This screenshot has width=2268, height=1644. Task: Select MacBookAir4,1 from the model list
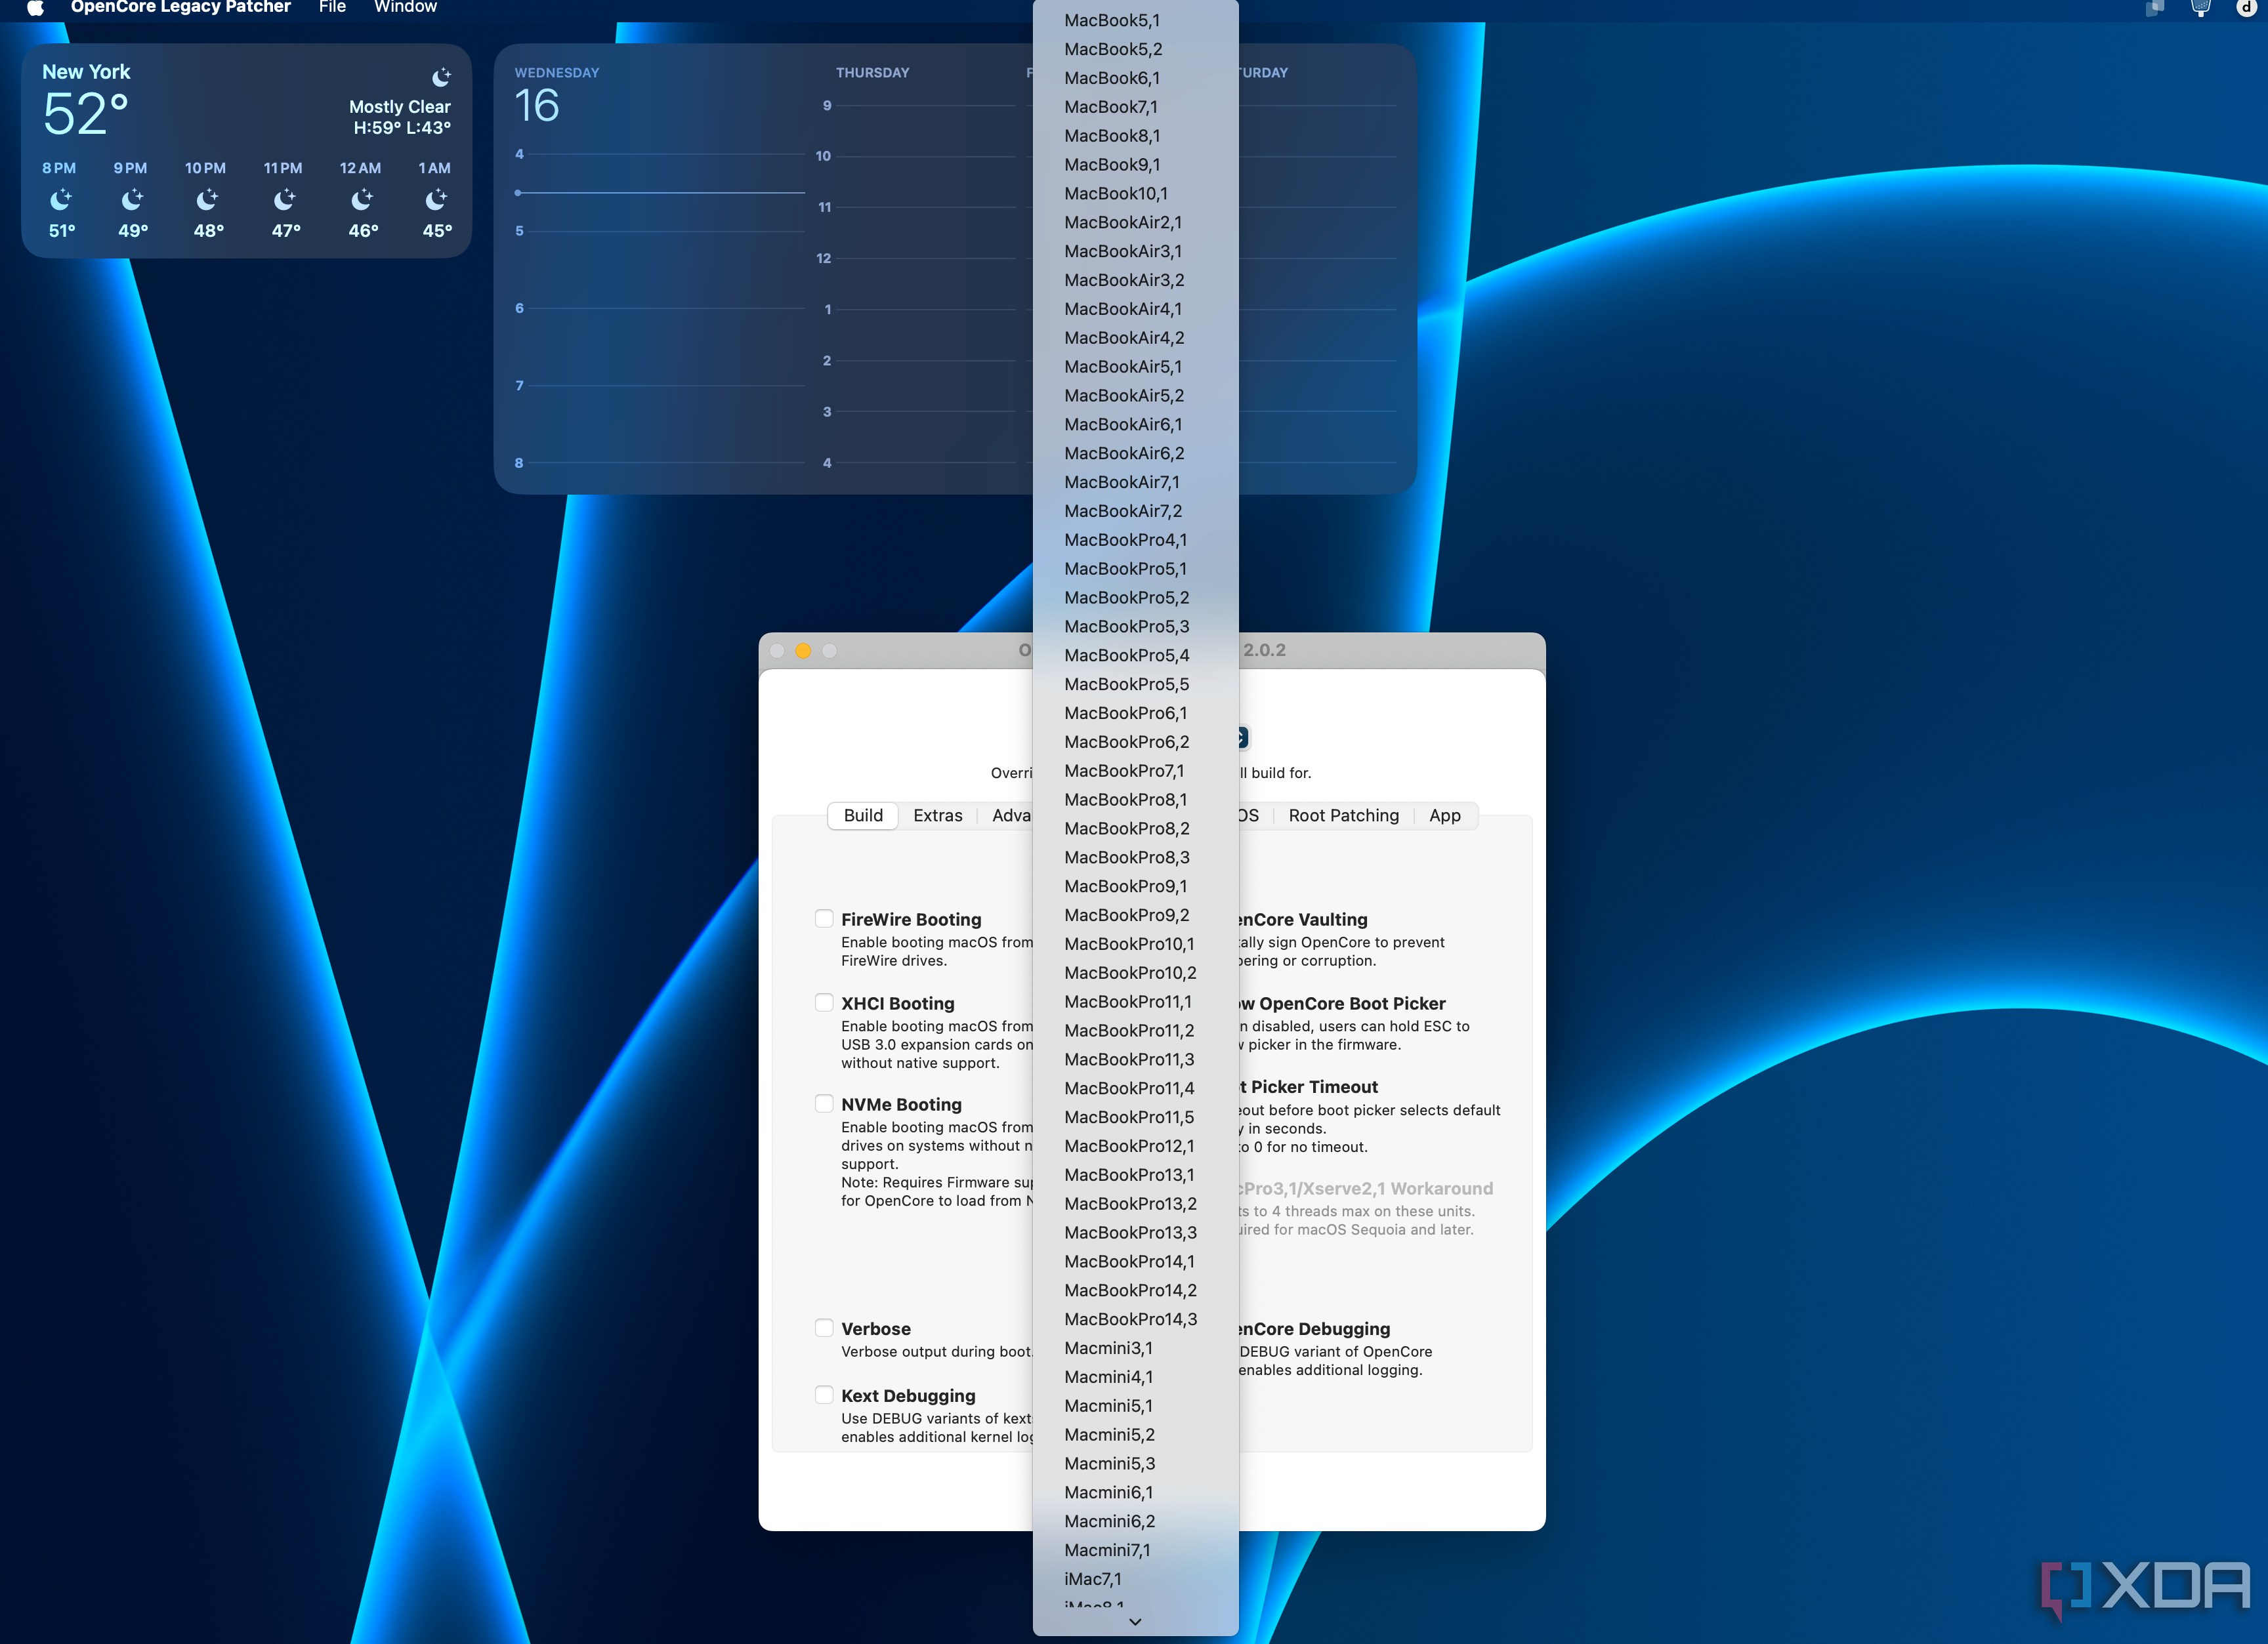(1135, 309)
